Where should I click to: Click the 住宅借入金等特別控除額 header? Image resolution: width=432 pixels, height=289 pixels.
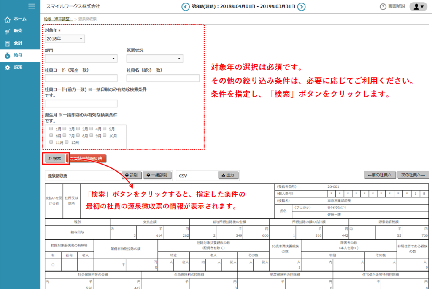(381, 275)
